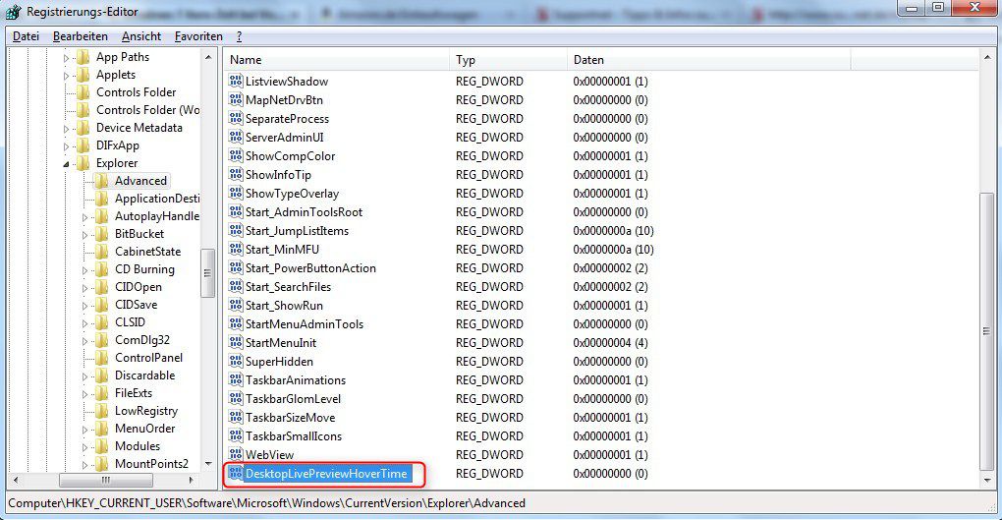Expand the FileExts key arrow
The width and height of the screenshot is (1002, 520).
coord(85,393)
